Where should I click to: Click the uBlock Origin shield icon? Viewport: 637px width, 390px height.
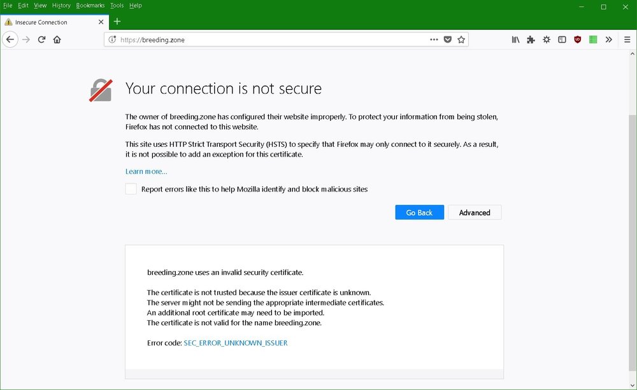click(578, 39)
